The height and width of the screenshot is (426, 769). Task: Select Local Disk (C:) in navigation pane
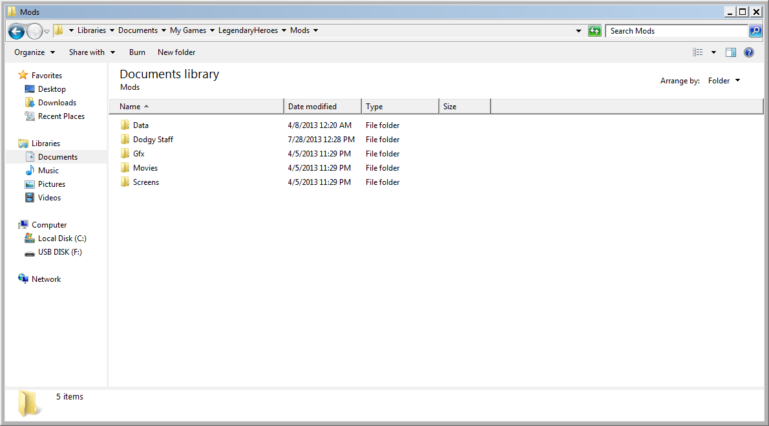(x=61, y=239)
